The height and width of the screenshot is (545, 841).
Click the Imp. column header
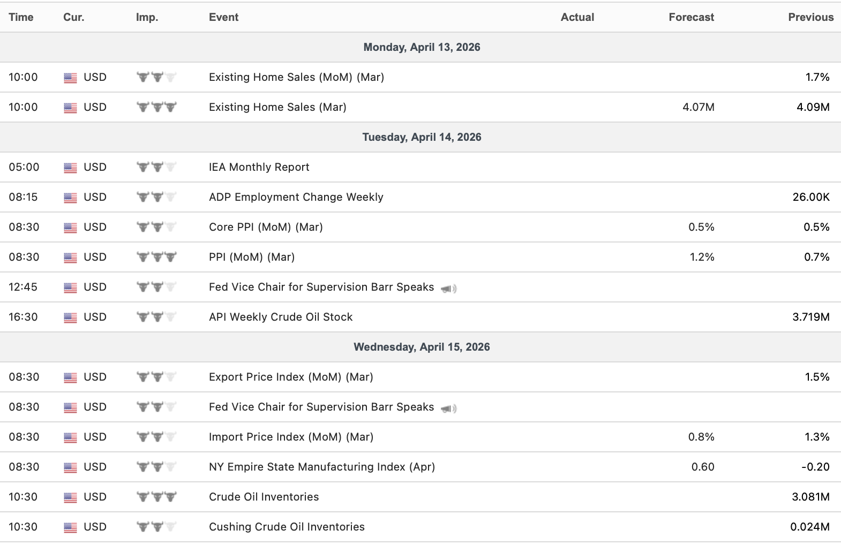147,17
